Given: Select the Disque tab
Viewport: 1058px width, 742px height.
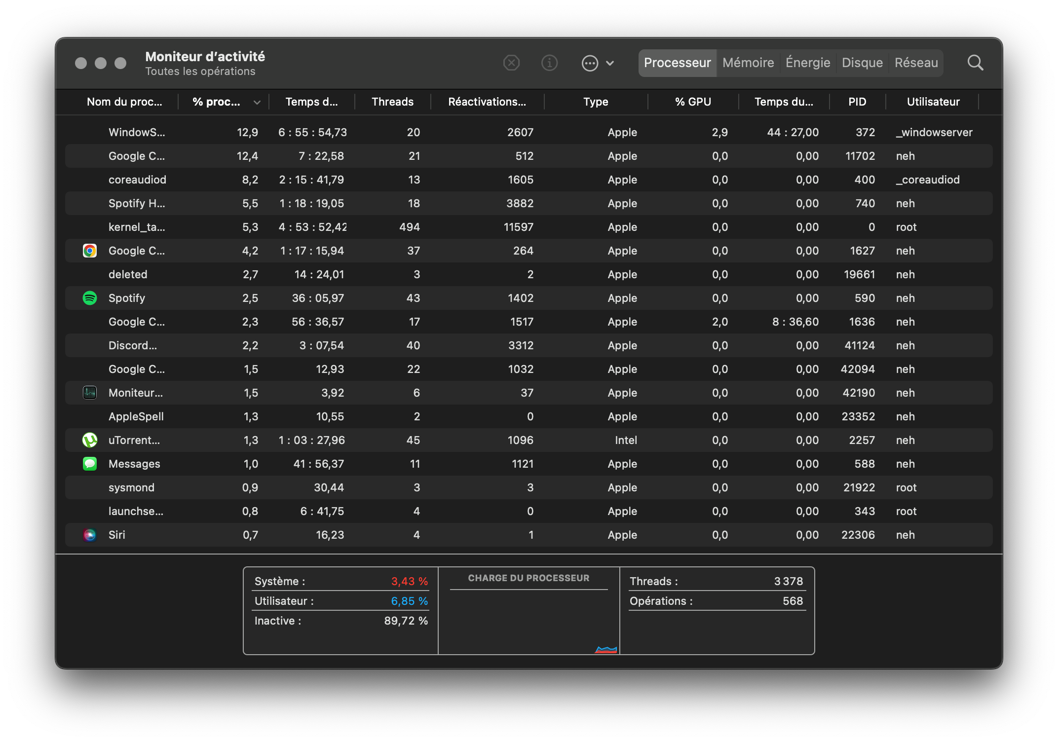Looking at the screenshot, I should (862, 63).
